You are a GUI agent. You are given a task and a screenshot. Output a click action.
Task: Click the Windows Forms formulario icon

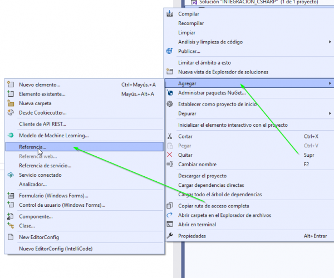coord(11,196)
